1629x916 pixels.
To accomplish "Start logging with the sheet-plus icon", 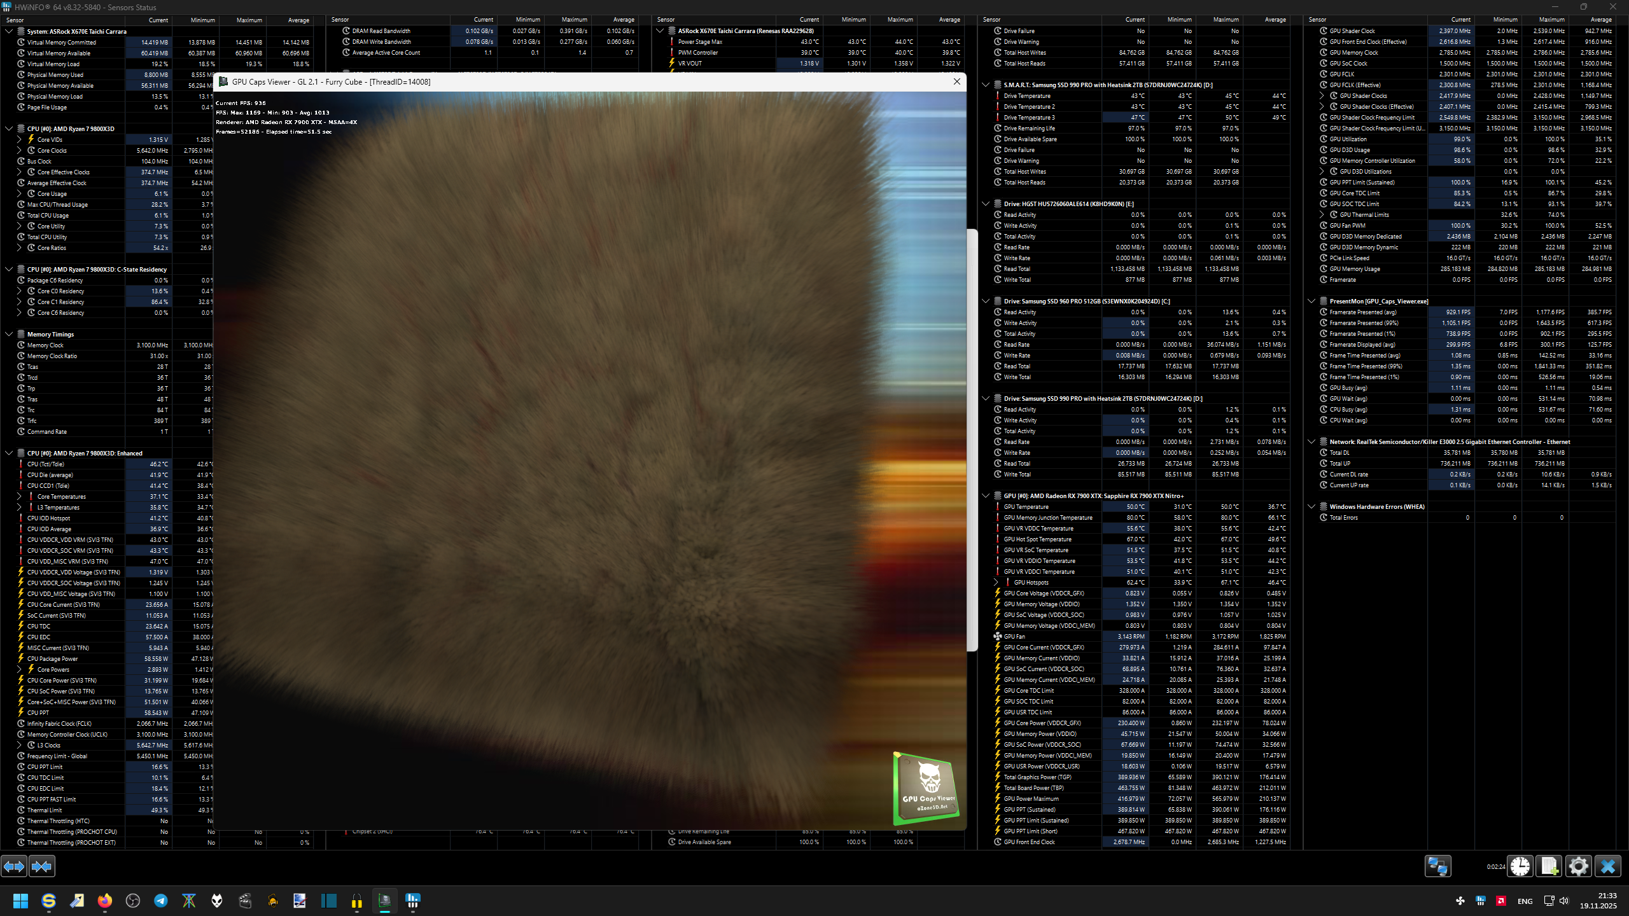I will pyautogui.click(x=1549, y=866).
